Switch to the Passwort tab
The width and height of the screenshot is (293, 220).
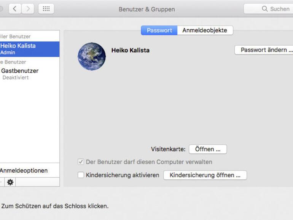point(159,30)
